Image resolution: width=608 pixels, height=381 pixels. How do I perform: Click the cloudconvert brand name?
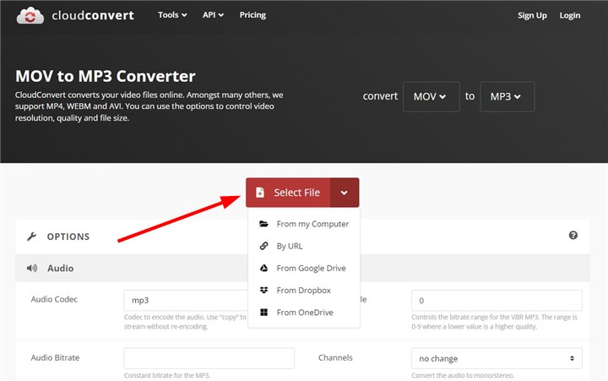[93, 15]
